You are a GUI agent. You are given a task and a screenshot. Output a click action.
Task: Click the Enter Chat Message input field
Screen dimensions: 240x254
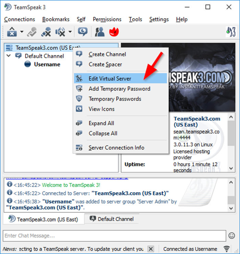tap(115, 236)
